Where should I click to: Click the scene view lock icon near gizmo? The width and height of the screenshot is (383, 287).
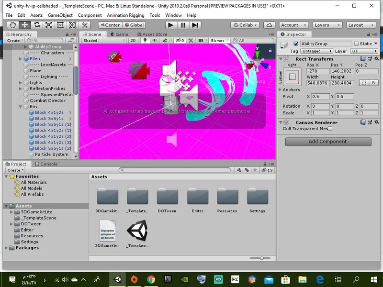(x=270, y=51)
